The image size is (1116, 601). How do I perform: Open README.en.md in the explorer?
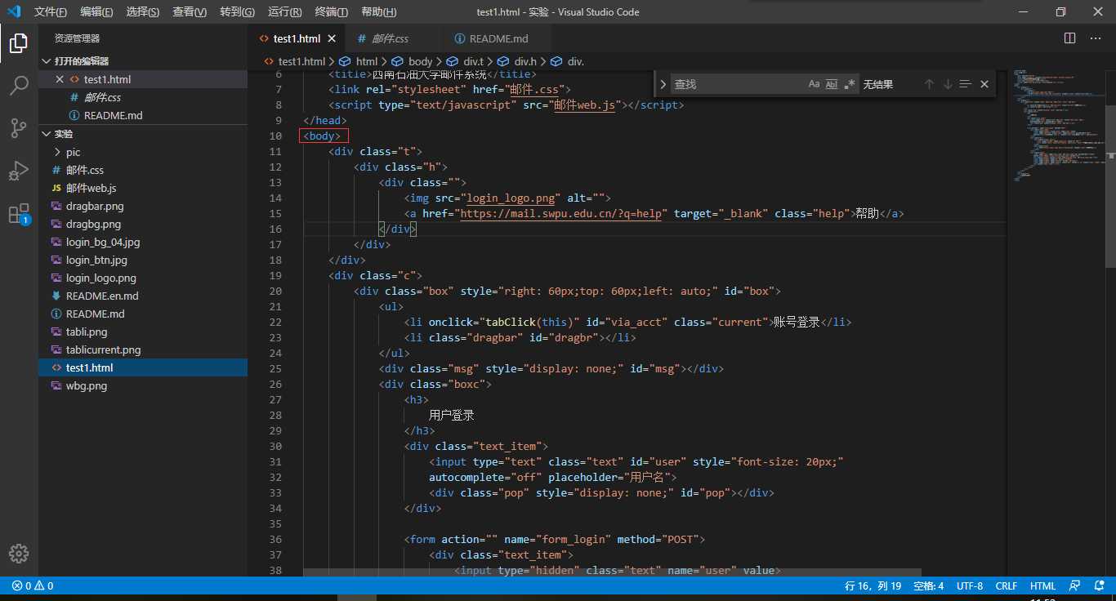[x=143, y=296]
